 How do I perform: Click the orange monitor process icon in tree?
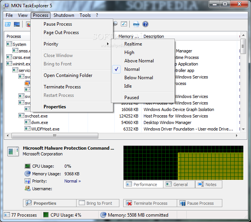pyautogui.click(x=28, y=83)
